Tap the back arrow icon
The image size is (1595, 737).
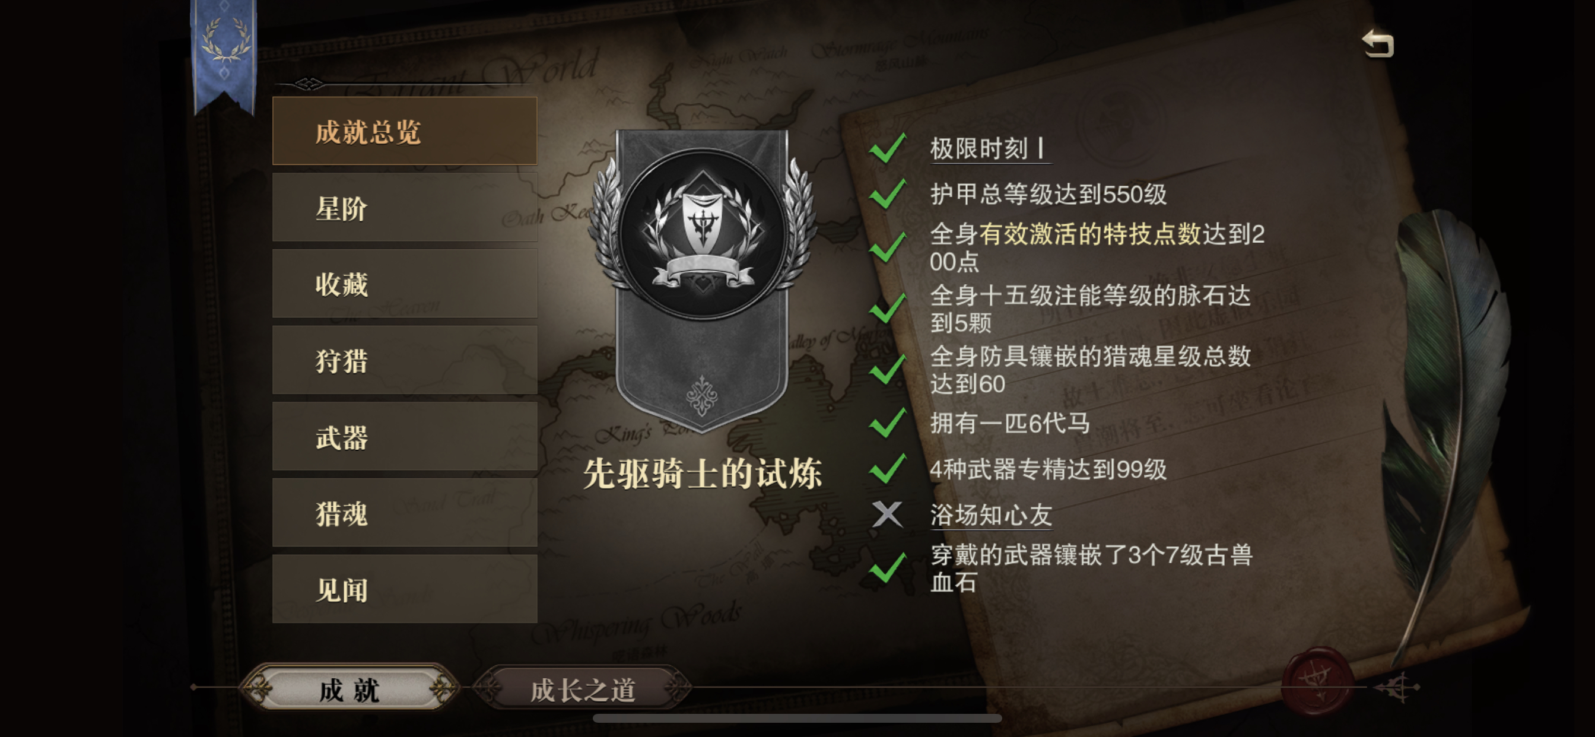tap(1378, 43)
